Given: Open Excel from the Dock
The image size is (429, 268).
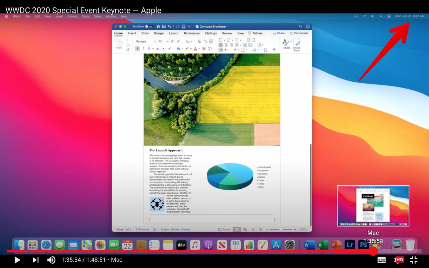Looking at the screenshot, I should [322, 245].
